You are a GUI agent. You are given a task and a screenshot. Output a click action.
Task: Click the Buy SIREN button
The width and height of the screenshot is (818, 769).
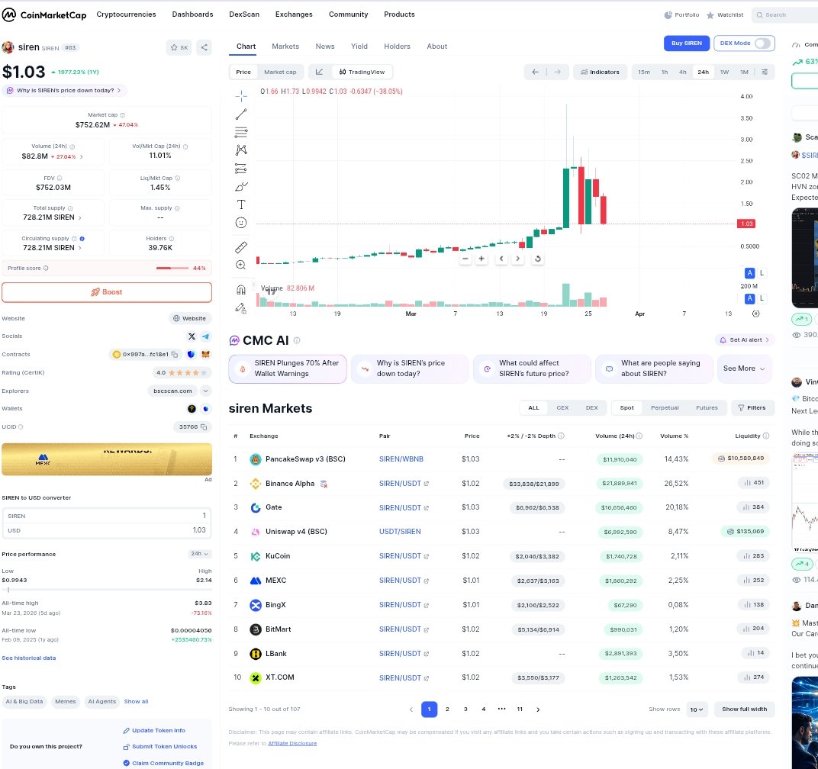coord(687,43)
